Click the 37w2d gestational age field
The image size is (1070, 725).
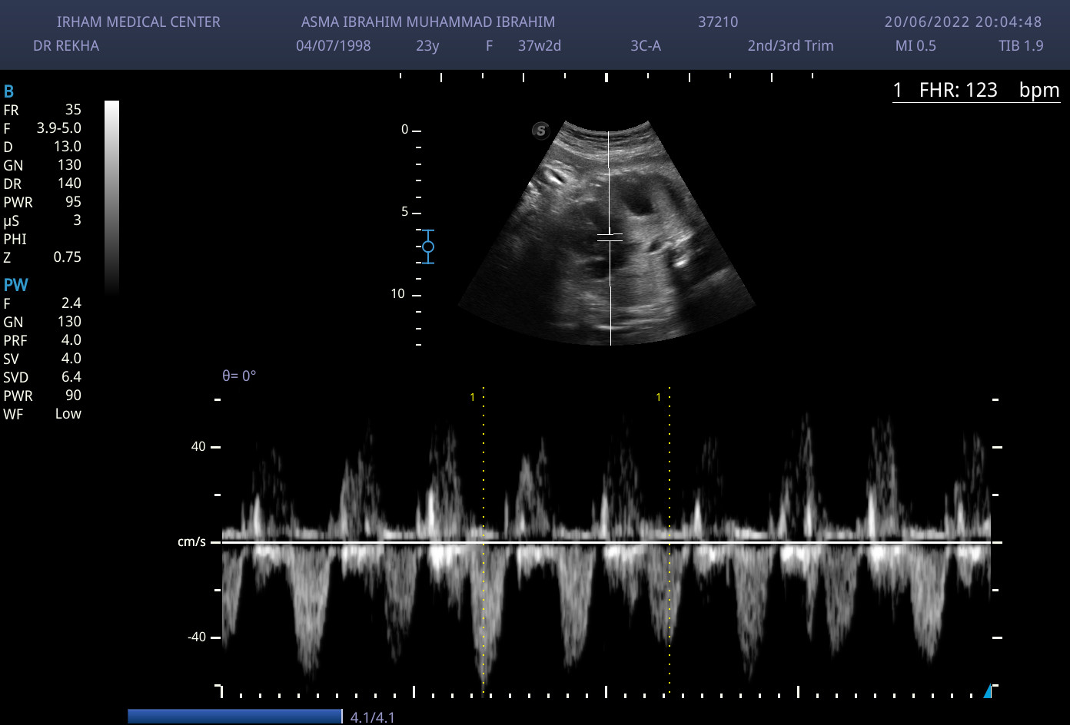[540, 45]
